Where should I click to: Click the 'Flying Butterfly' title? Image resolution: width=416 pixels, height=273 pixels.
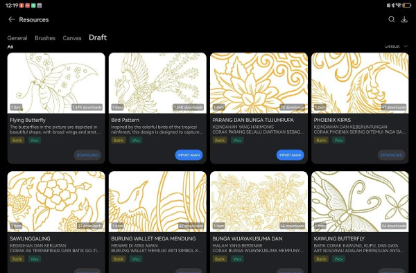(28, 120)
